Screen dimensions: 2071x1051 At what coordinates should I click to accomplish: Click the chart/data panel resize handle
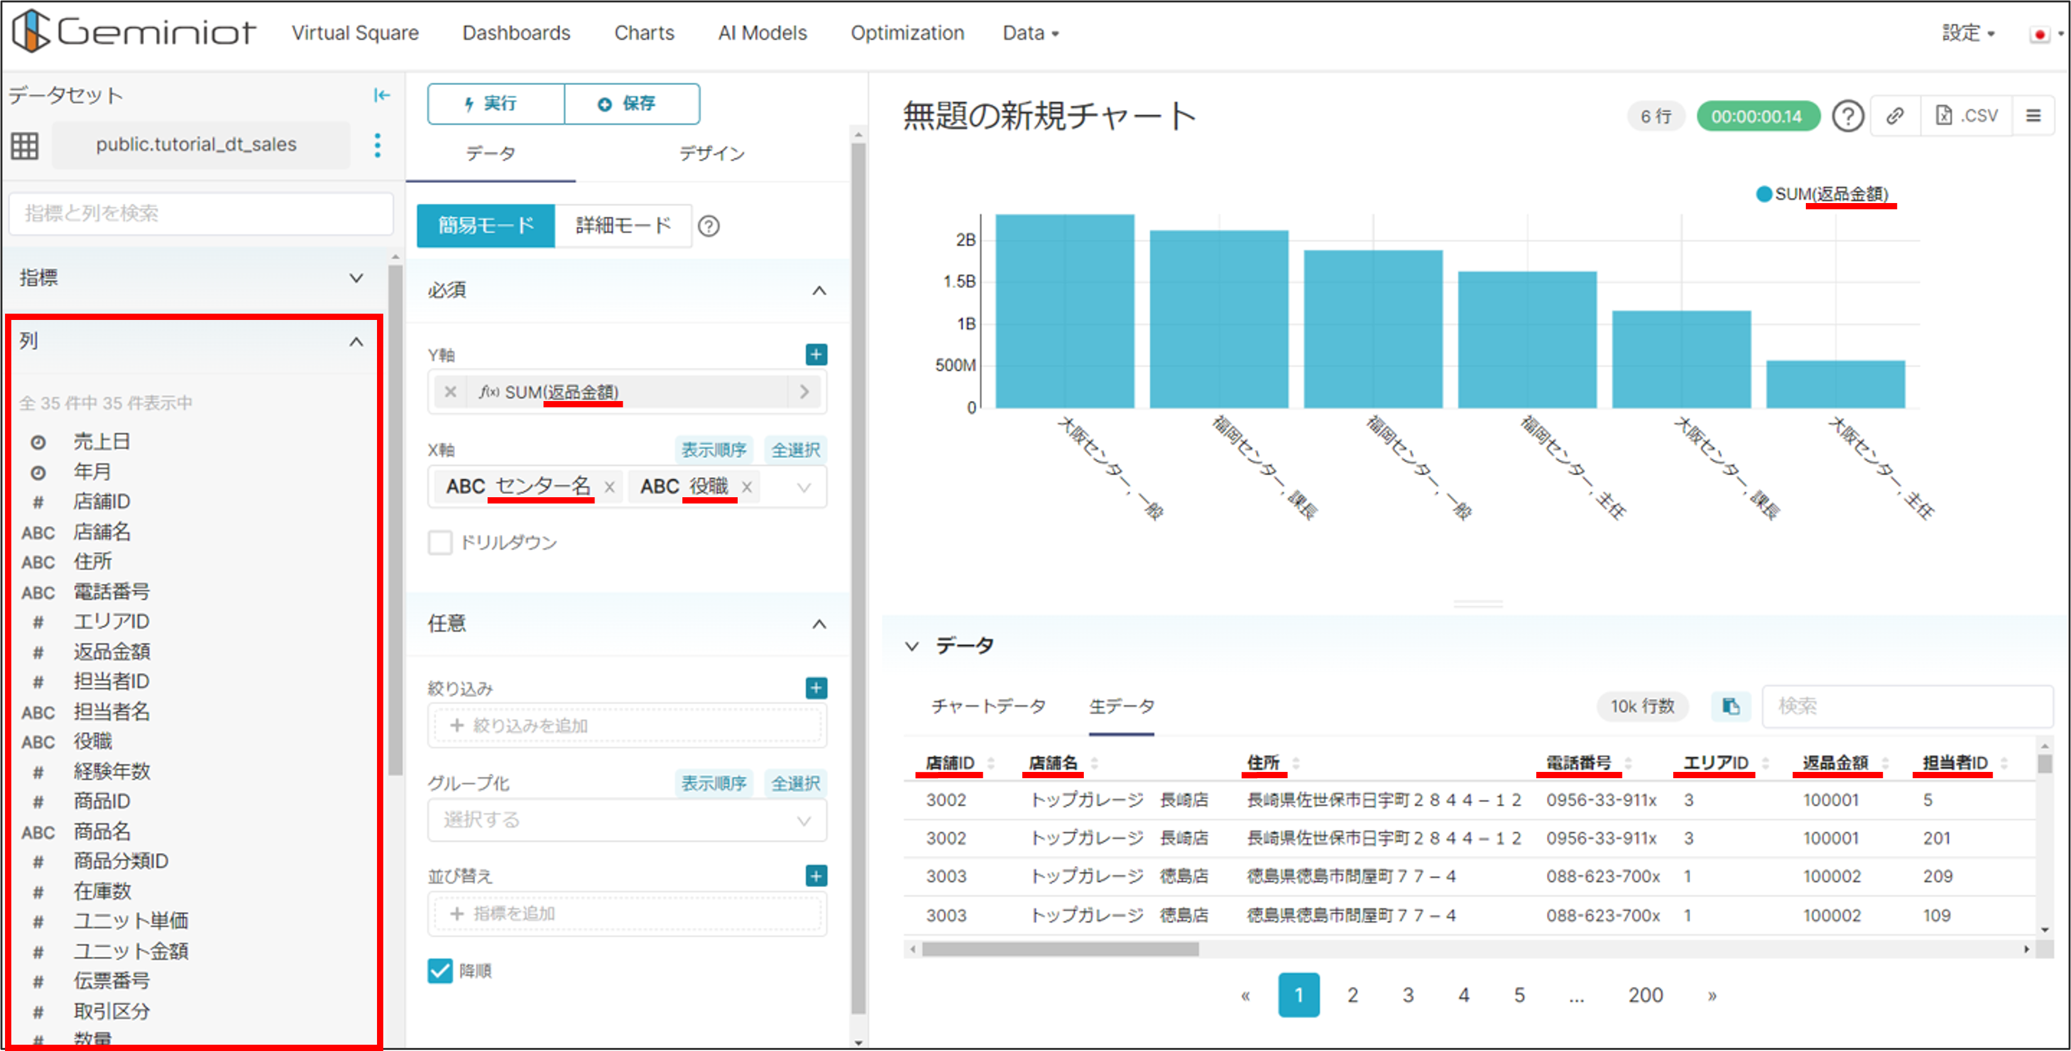(x=1478, y=604)
